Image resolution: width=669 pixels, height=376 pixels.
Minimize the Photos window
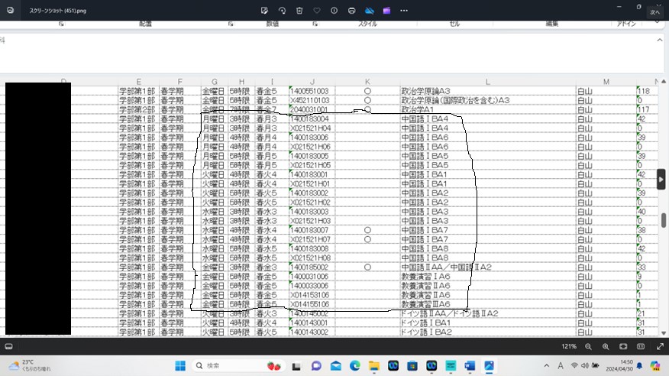click(619, 7)
